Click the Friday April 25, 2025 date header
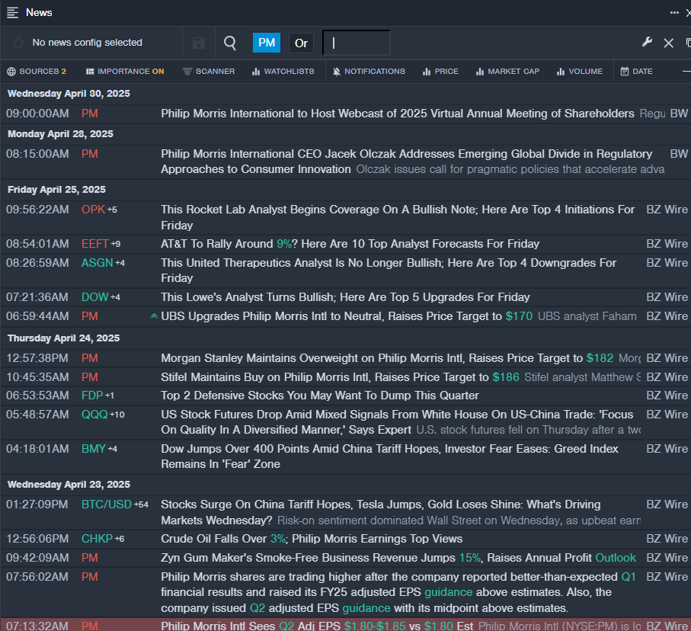Image resolution: width=691 pixels, height=631 pixels. 56,190
